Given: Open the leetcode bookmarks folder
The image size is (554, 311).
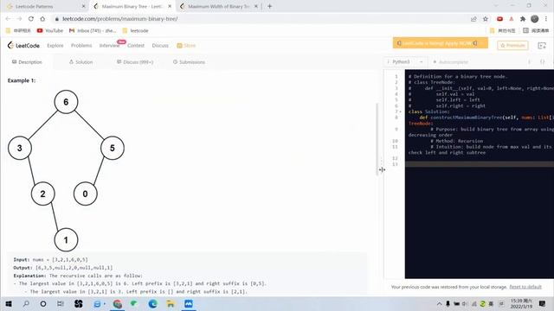Looking at the screenshot, I should (x=135, y=31).
